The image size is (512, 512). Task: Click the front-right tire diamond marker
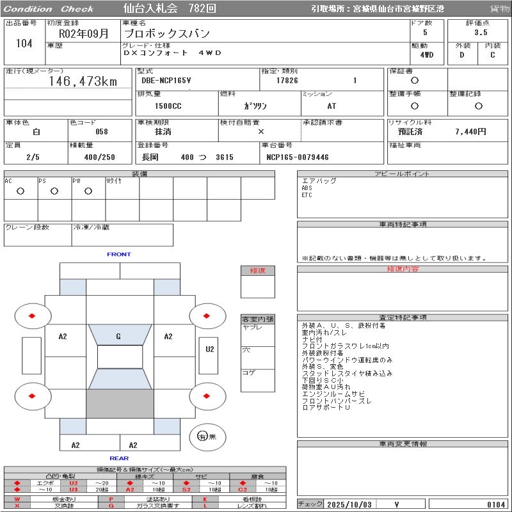207,316
